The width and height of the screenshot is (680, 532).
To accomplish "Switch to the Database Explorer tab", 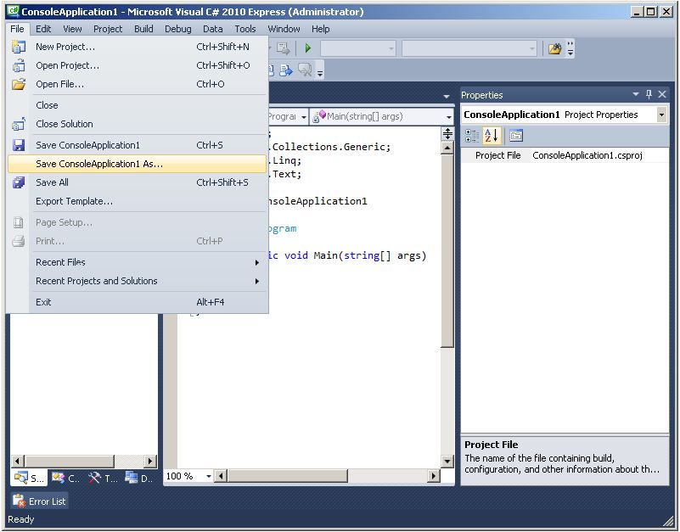I will (138, 479).
